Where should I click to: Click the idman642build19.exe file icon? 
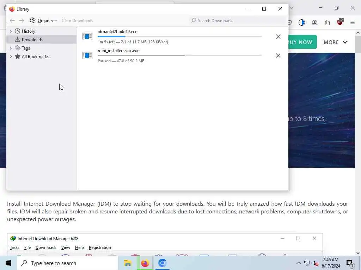pos(87,36)
